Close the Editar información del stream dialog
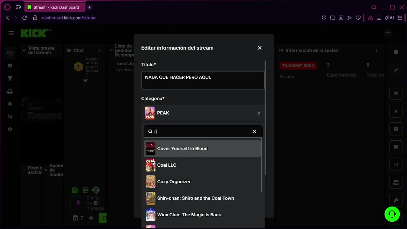Screen dimensions: 407x229 coord(259,48)
